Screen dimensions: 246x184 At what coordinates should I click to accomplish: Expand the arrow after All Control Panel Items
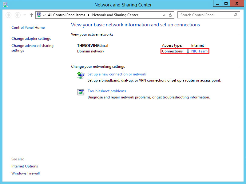point(89,15)
